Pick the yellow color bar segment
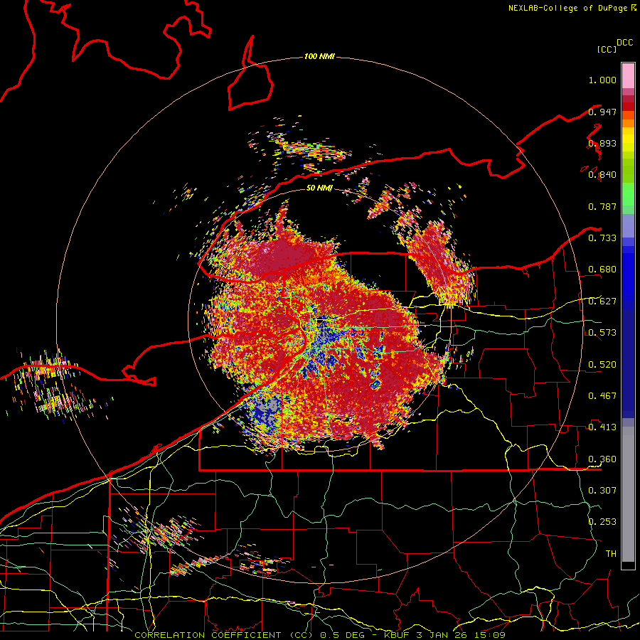 [x=628, y=139]
